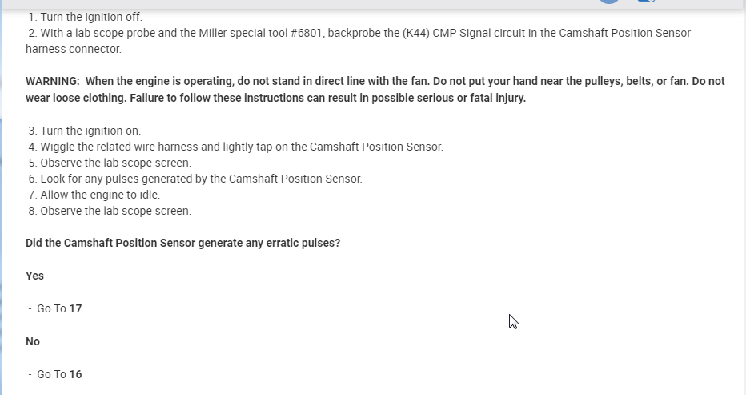746x395 pixels.
Task: Click the bold number 16
Action: tap(75, 374)
